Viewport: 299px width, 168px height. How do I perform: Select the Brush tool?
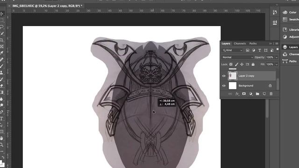[2, 66]
